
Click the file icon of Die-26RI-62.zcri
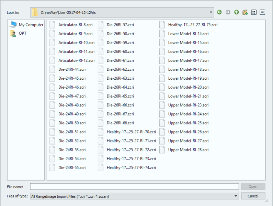[x=101, y=69]
